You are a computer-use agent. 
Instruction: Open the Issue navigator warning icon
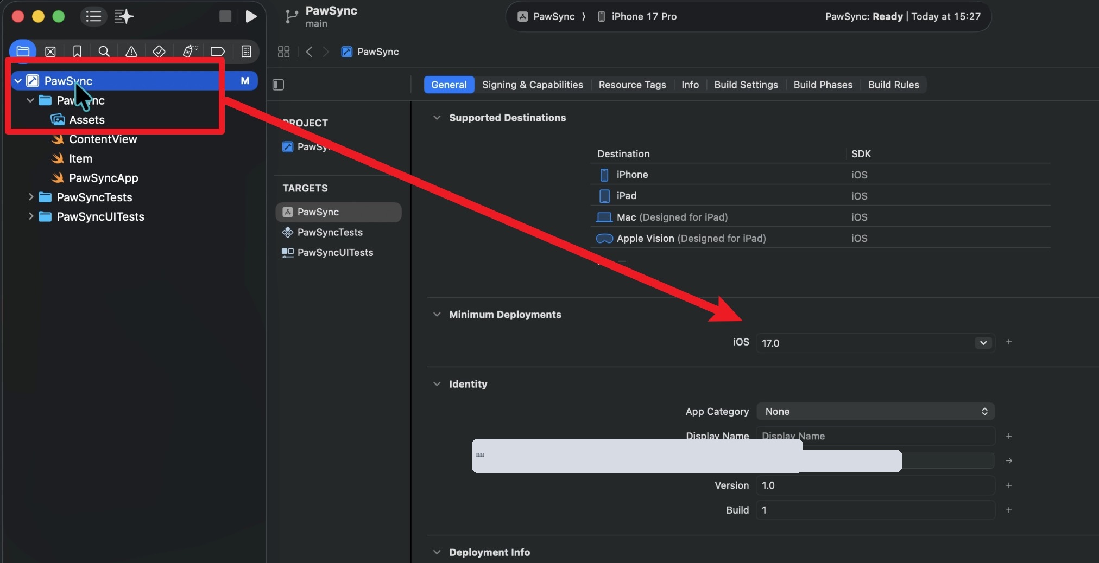click(131, 52)
